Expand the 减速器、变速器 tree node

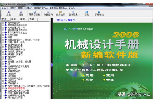pos(3,54)
